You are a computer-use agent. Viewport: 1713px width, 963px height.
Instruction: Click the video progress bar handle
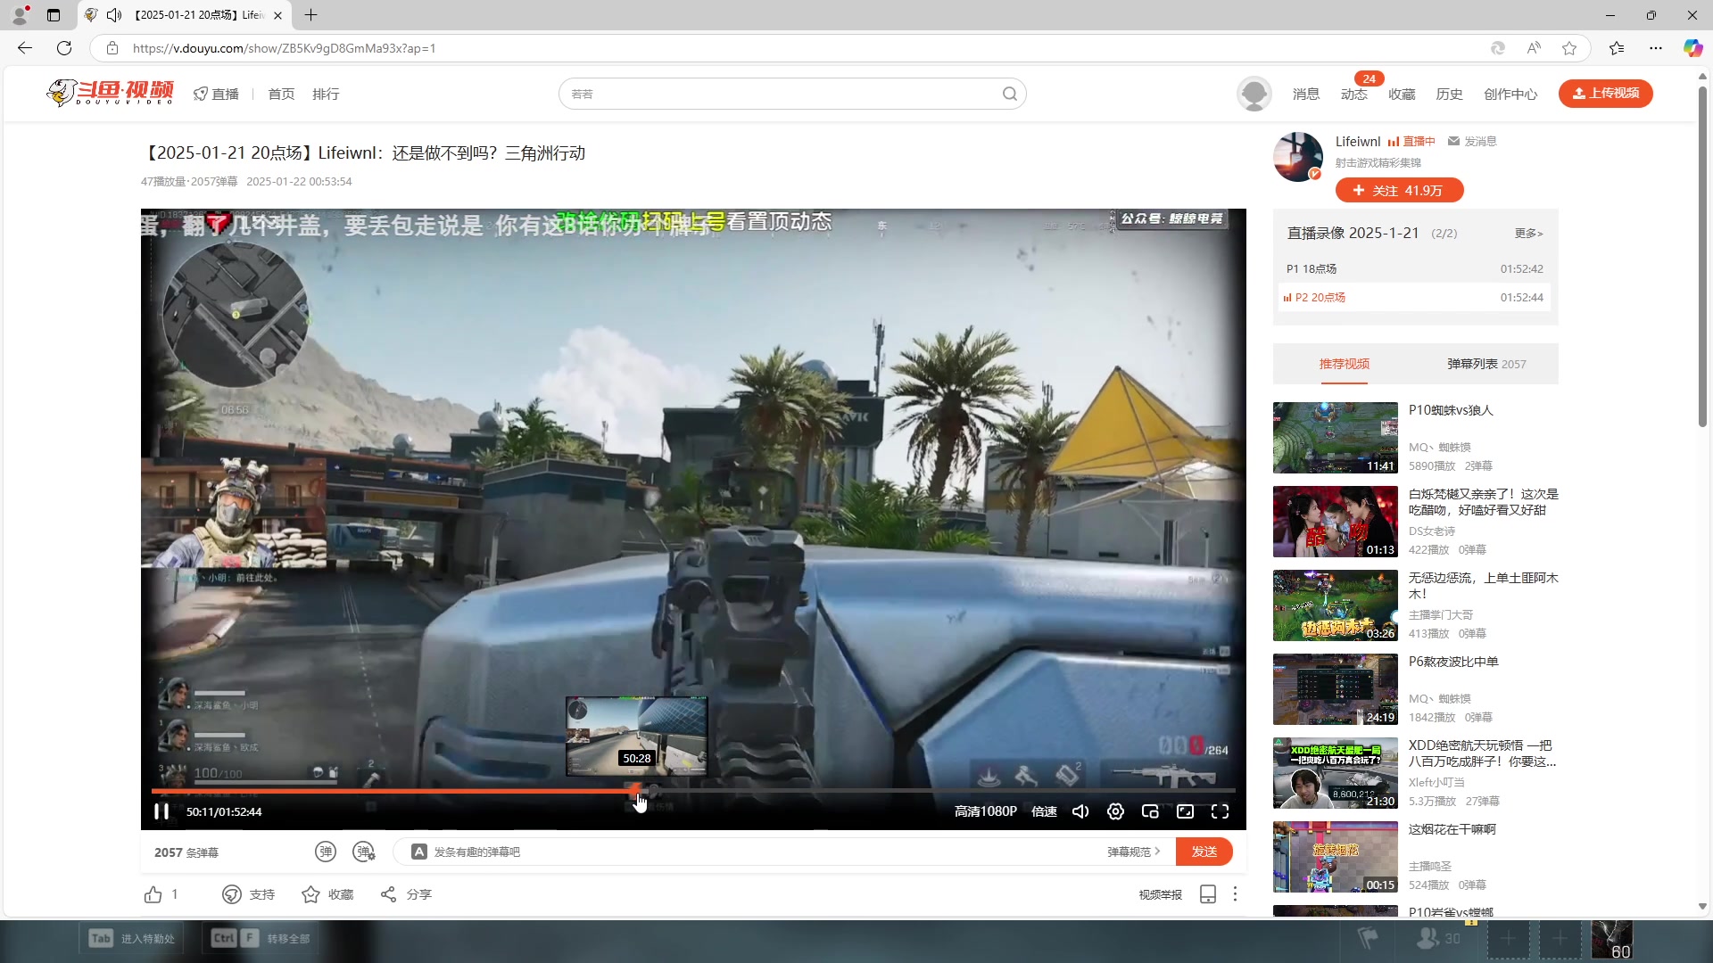[633, 790]
